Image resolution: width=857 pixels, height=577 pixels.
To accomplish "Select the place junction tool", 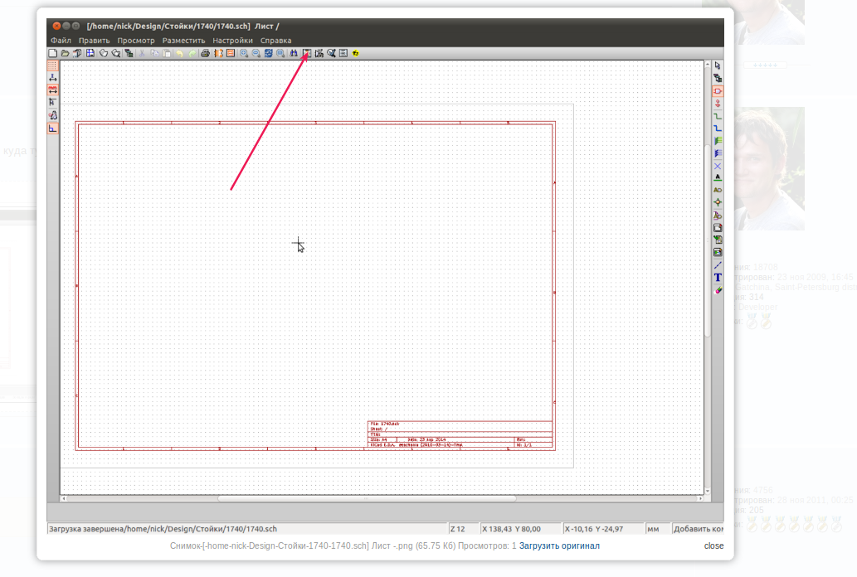I will click(718, 203).
